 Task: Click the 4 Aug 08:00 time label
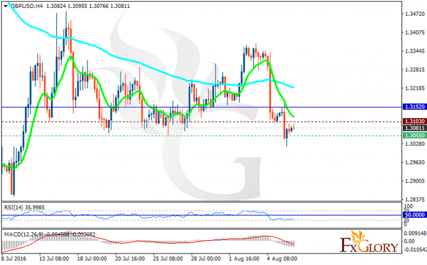pos(282,258)
